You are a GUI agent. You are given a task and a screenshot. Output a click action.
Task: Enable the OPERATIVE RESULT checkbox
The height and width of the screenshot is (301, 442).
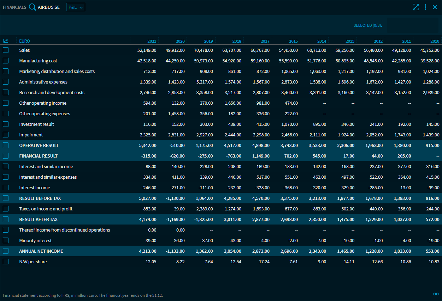tap(6, 145)
